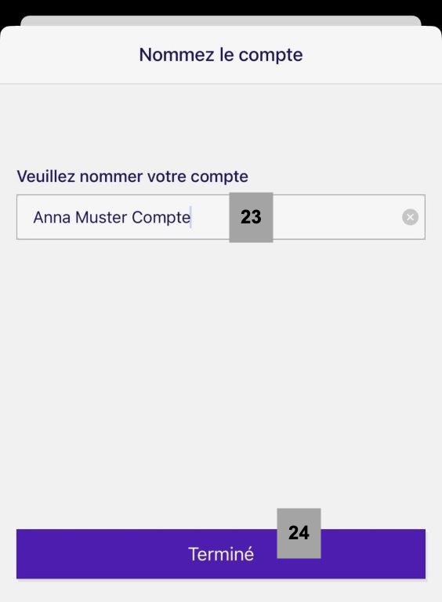Erase the entered text using the circular clear icon
Screen dimensions: 442x602
(x=410, y=217)
